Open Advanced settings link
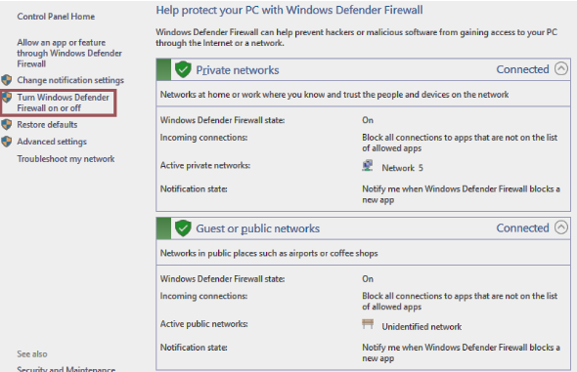This screenshot has height=372, width=577. (x=52, y=142)
